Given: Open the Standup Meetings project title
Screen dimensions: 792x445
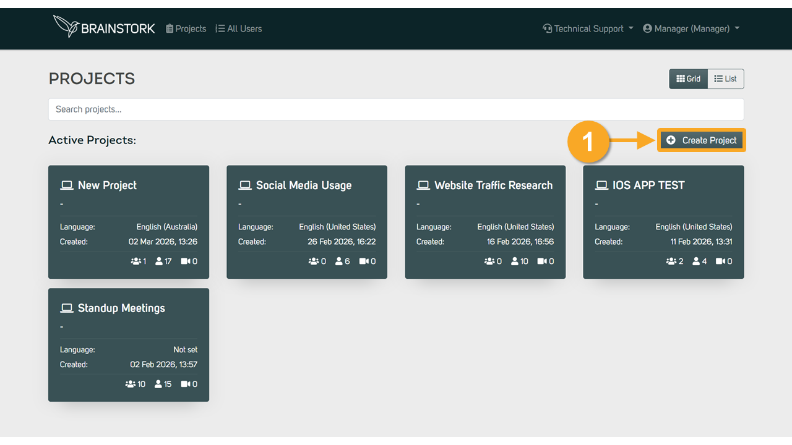Looking at the screenshot, I should (121, 308).
